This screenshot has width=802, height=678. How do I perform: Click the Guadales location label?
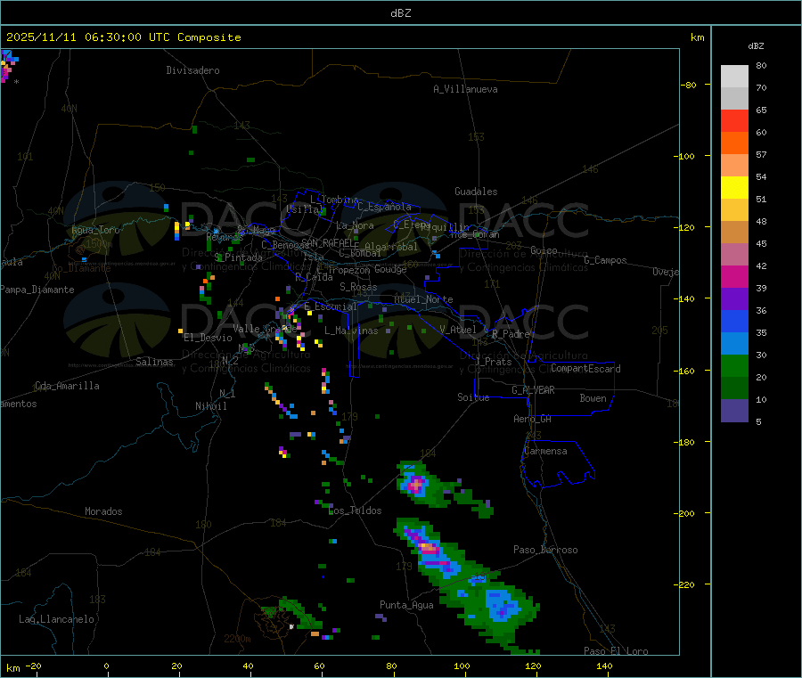[x=476, y=192]
